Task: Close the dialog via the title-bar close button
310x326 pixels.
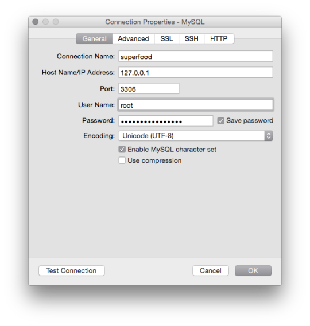Action: point(36,22)
